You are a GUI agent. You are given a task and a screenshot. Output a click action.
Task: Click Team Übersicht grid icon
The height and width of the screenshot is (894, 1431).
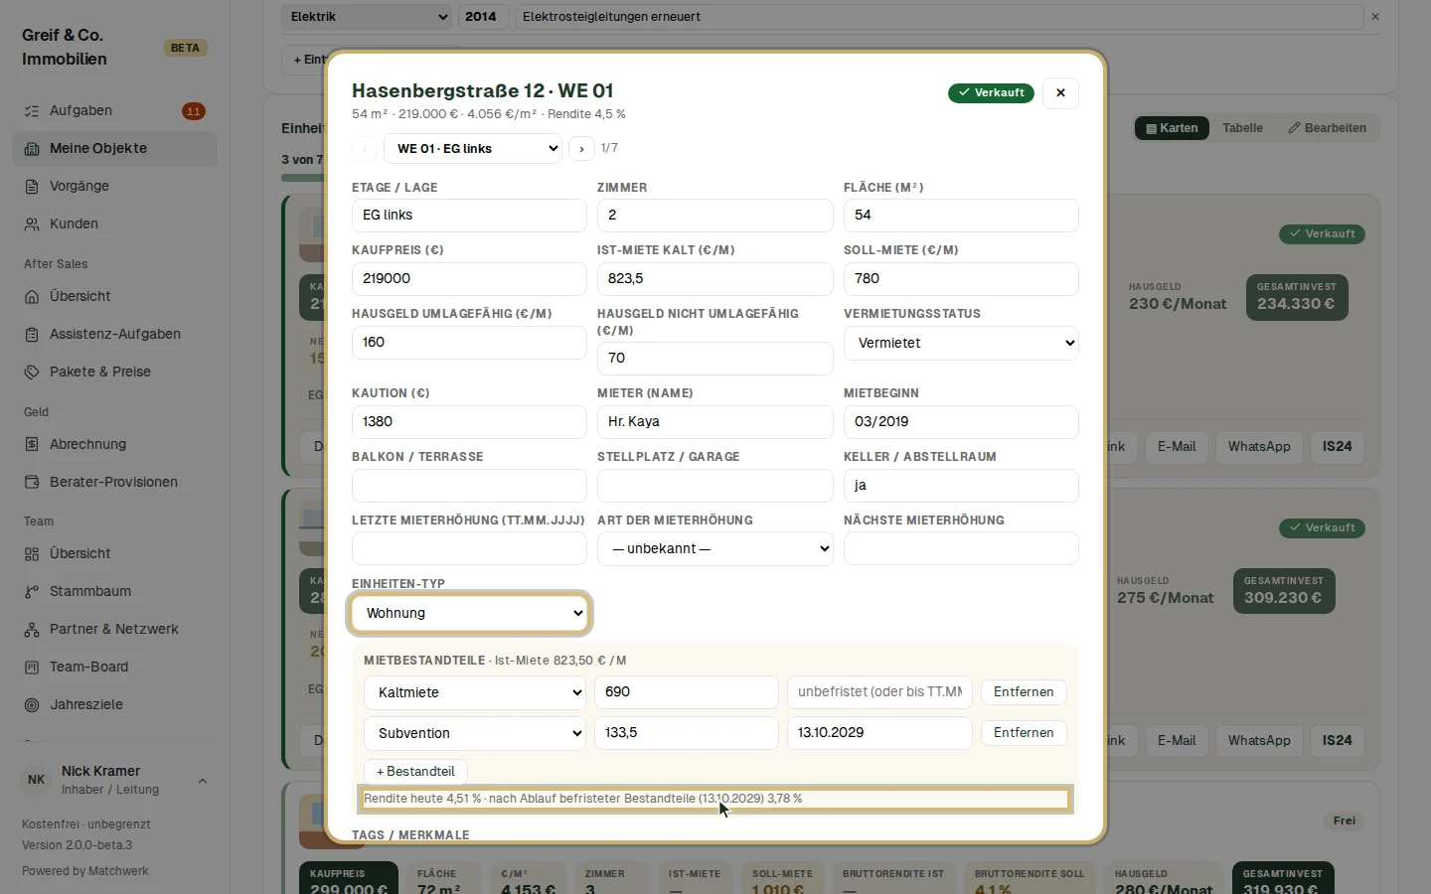[x=32, y=554]
